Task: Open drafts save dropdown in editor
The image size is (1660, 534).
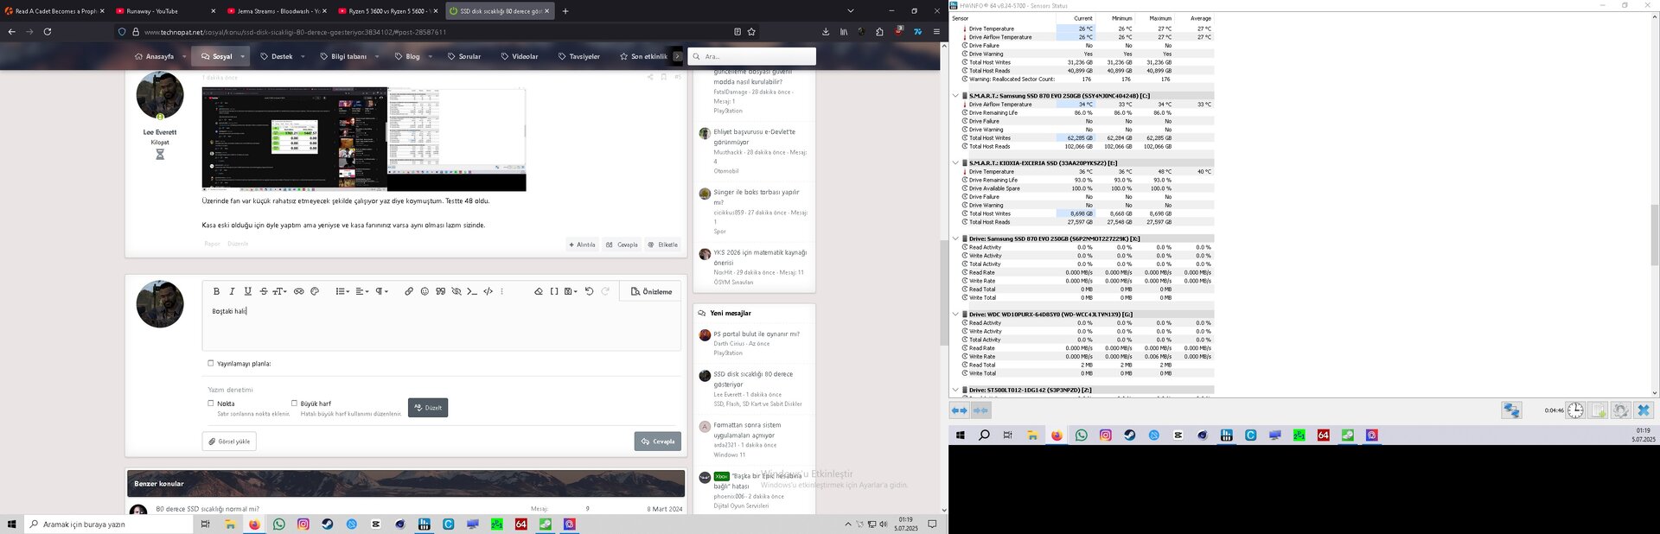Action: pos(571,291)
